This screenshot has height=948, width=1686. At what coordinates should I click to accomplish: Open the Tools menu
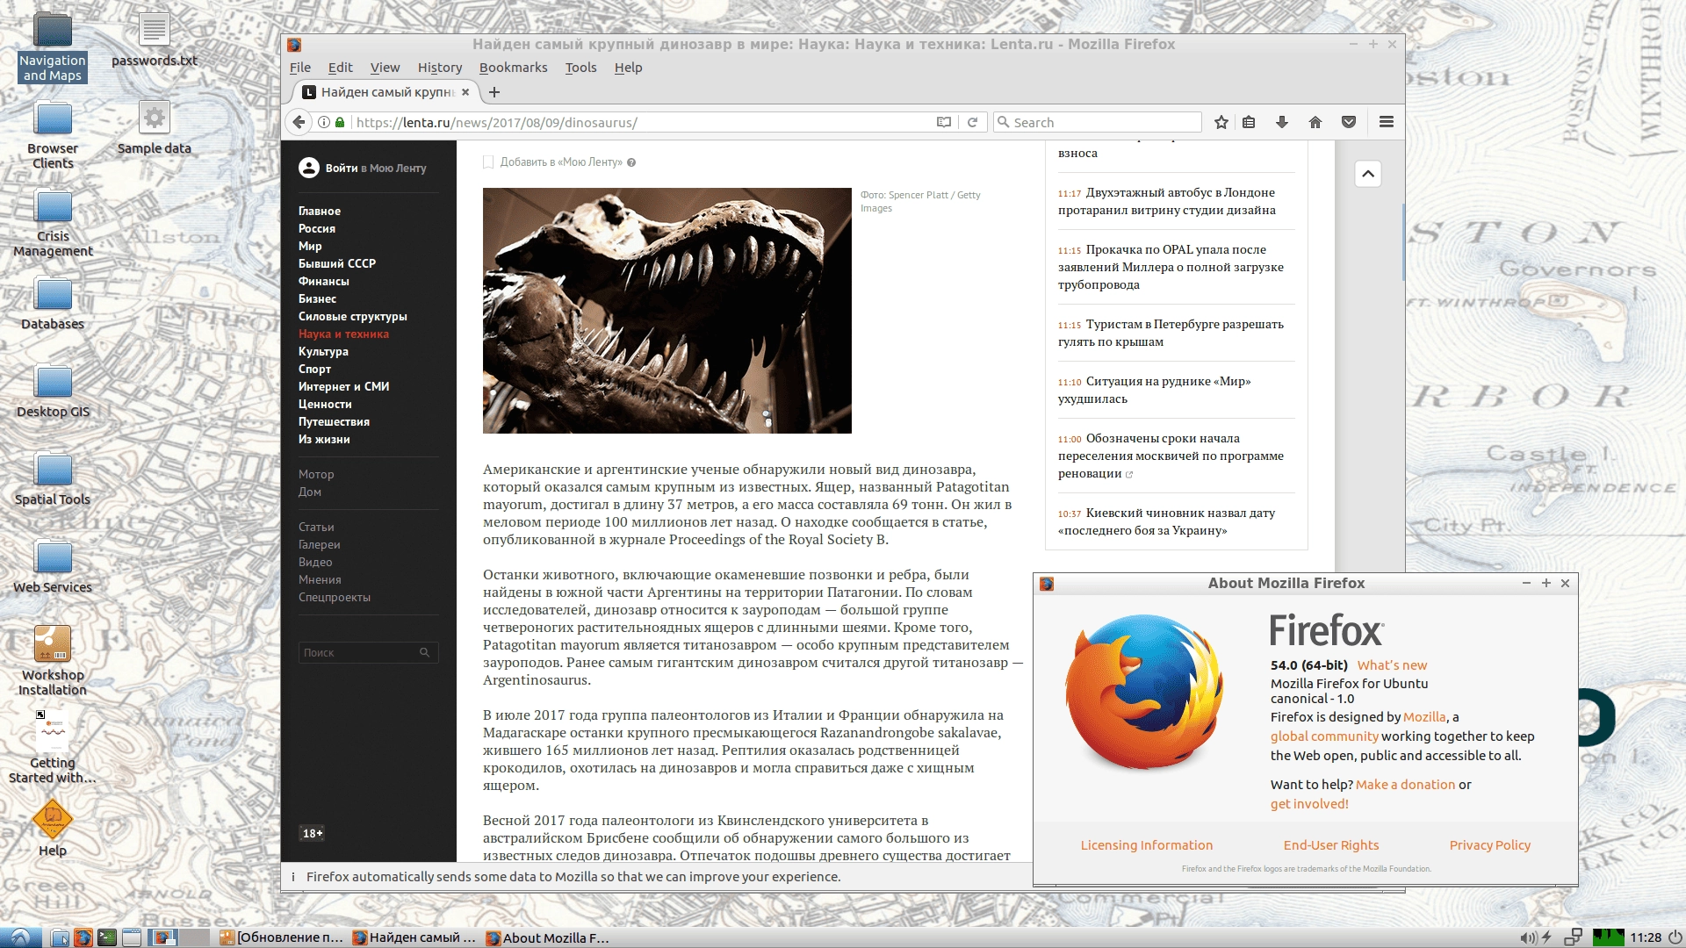[580, 68]
